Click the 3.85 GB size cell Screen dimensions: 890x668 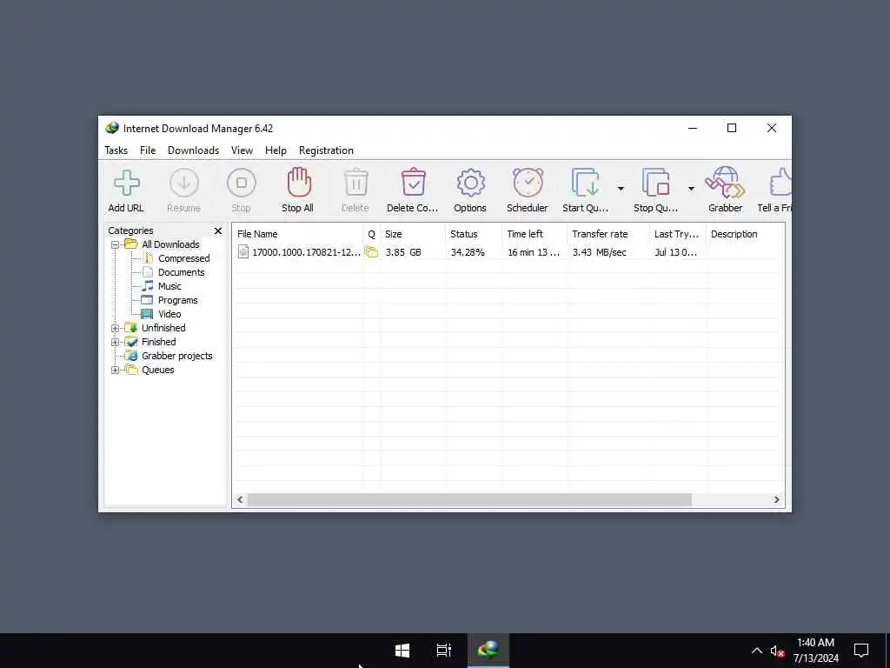(403, 252)
